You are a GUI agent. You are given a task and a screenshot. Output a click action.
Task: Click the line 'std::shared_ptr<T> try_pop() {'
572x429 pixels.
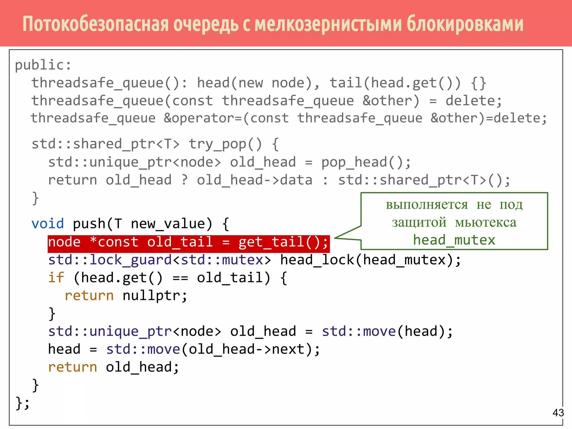click(x=155, y=144)
